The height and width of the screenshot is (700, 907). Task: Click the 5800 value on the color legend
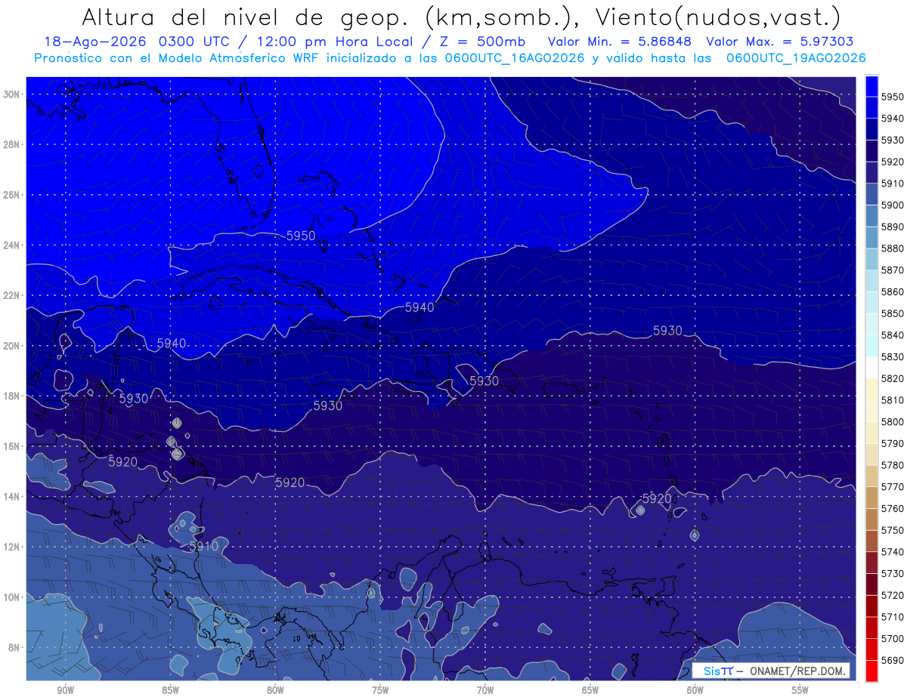(x=893, y=421)
